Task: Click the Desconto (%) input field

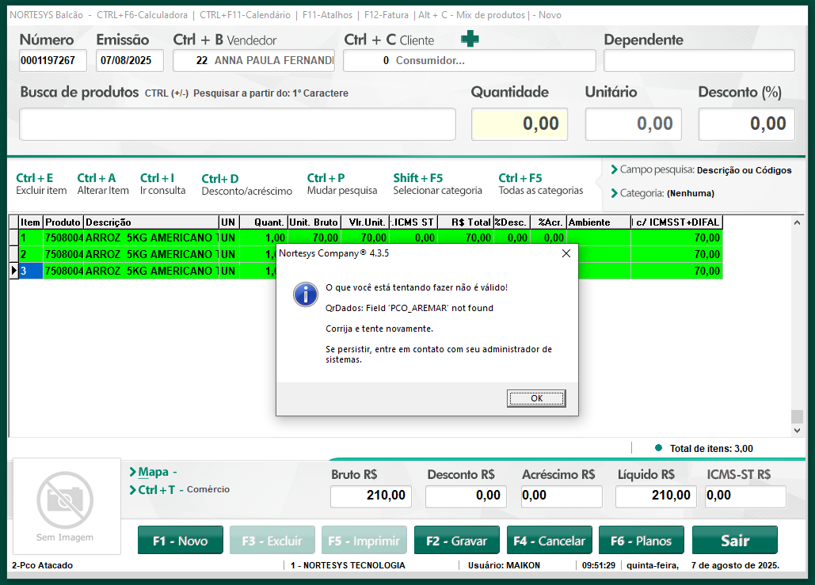Action: coord(746,124)
